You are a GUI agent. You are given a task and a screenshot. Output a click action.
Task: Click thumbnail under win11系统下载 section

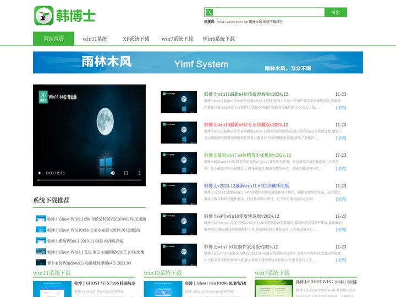click(52, 289)
